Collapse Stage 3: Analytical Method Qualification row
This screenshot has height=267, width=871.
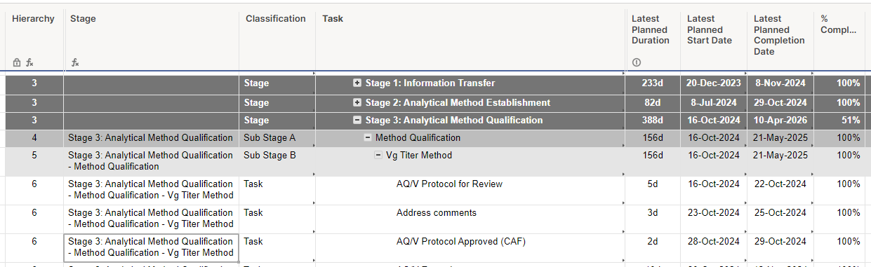(x=357, y=120)
